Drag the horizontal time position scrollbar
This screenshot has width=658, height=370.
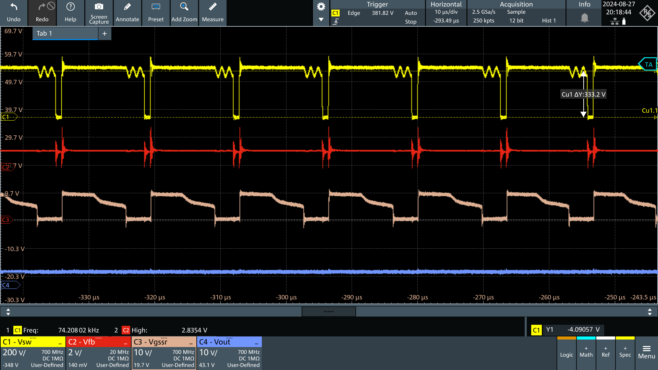[x=329, y=312]
